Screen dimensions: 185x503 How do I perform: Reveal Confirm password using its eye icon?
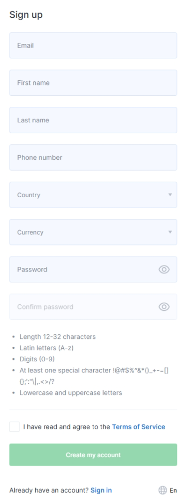[164, 307]
